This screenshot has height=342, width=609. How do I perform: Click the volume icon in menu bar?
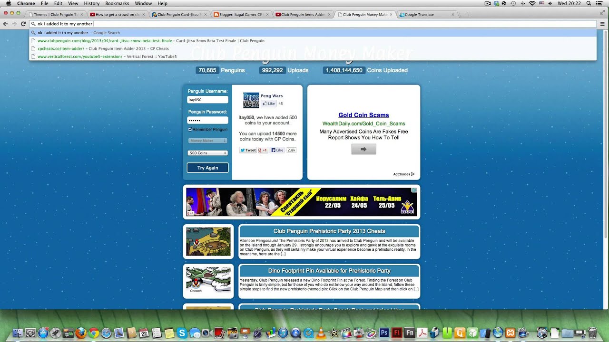(550, 3)
